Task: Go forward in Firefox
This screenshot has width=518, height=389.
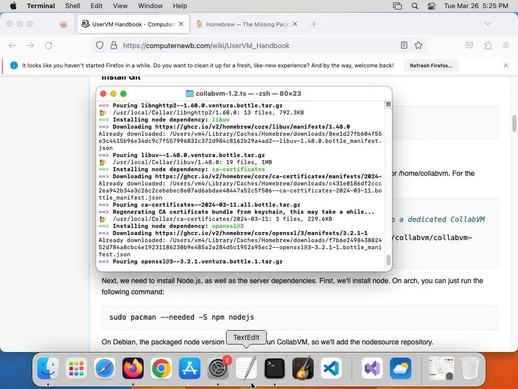Action: click(30, 45)
